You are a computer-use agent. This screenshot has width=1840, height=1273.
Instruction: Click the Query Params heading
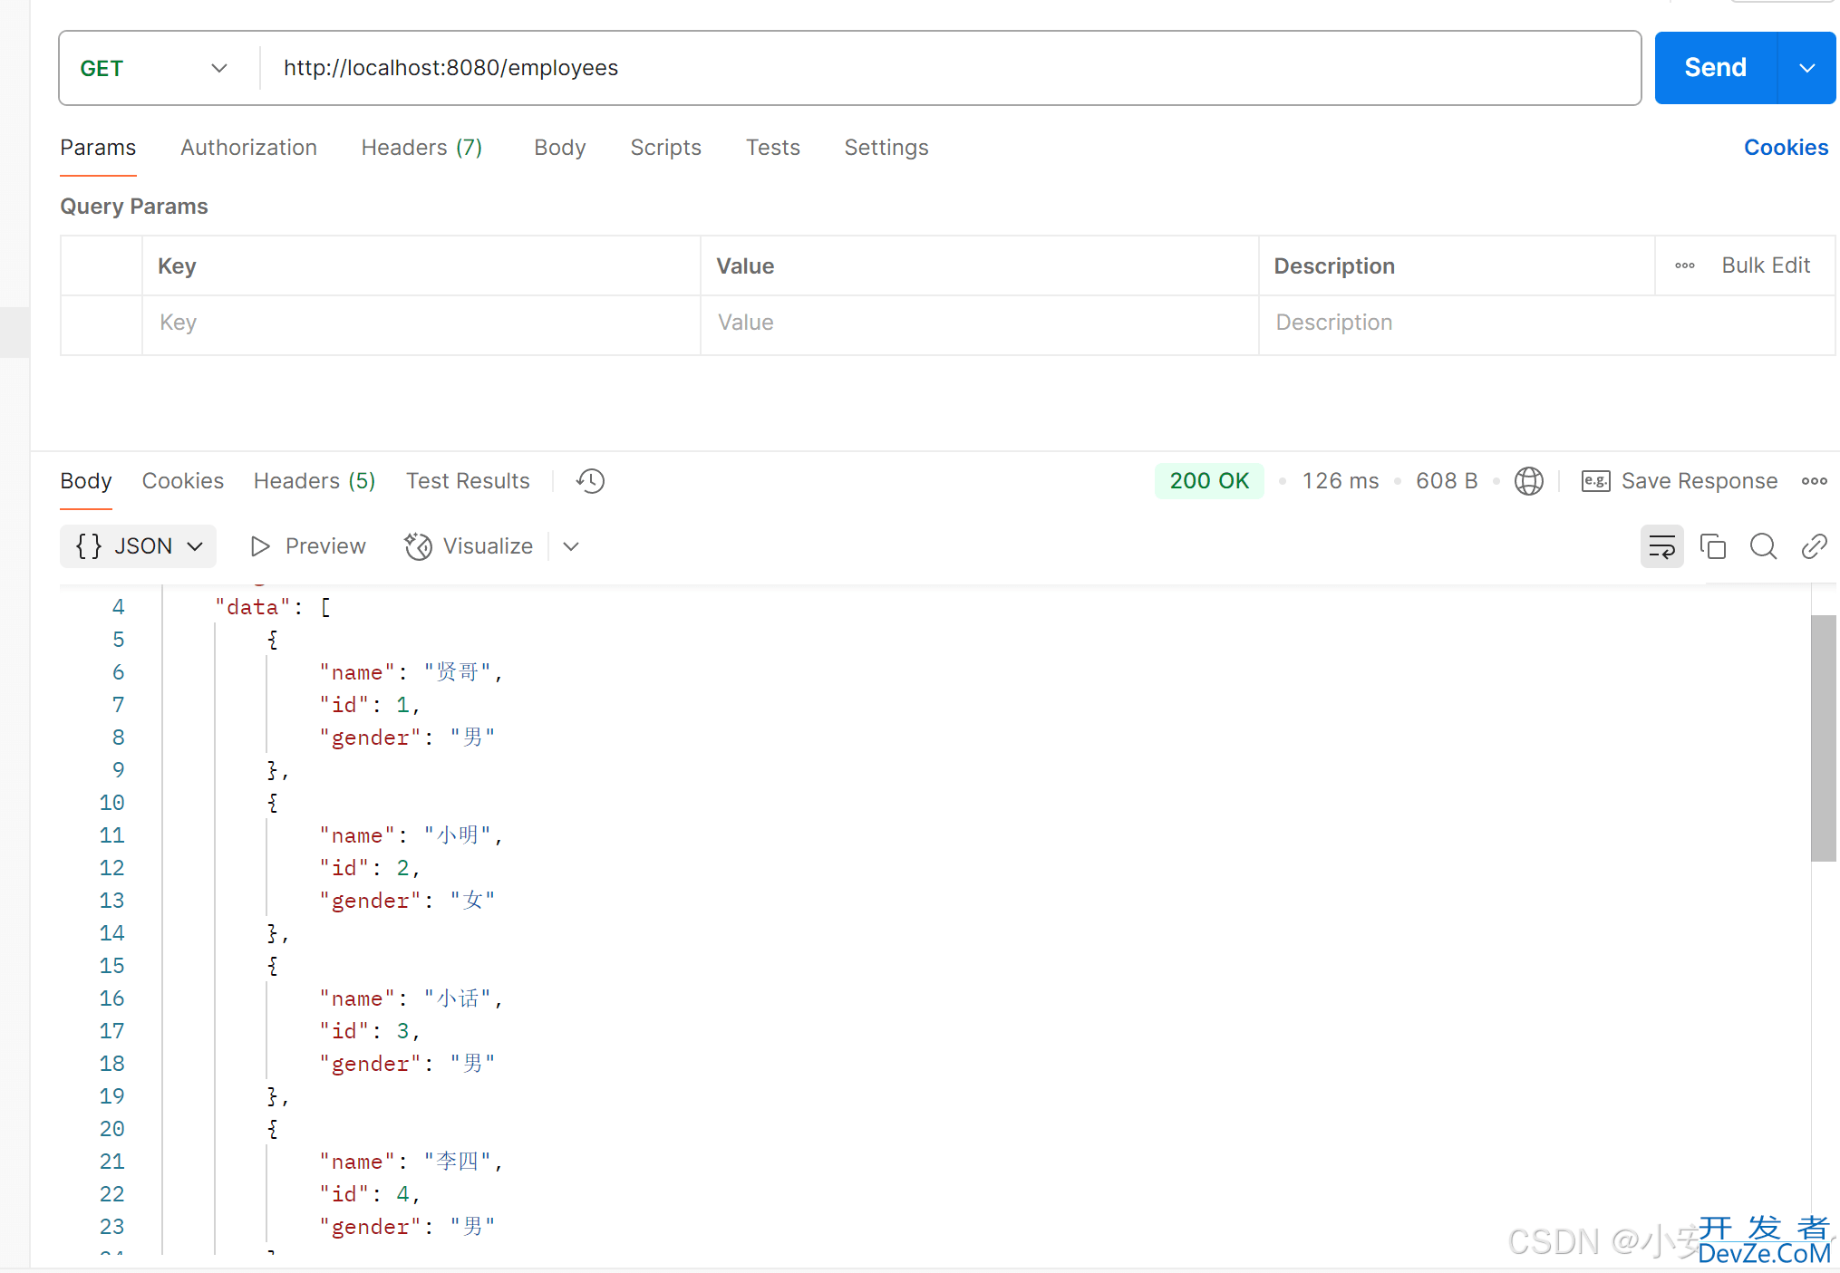click(x=134, y=207)
